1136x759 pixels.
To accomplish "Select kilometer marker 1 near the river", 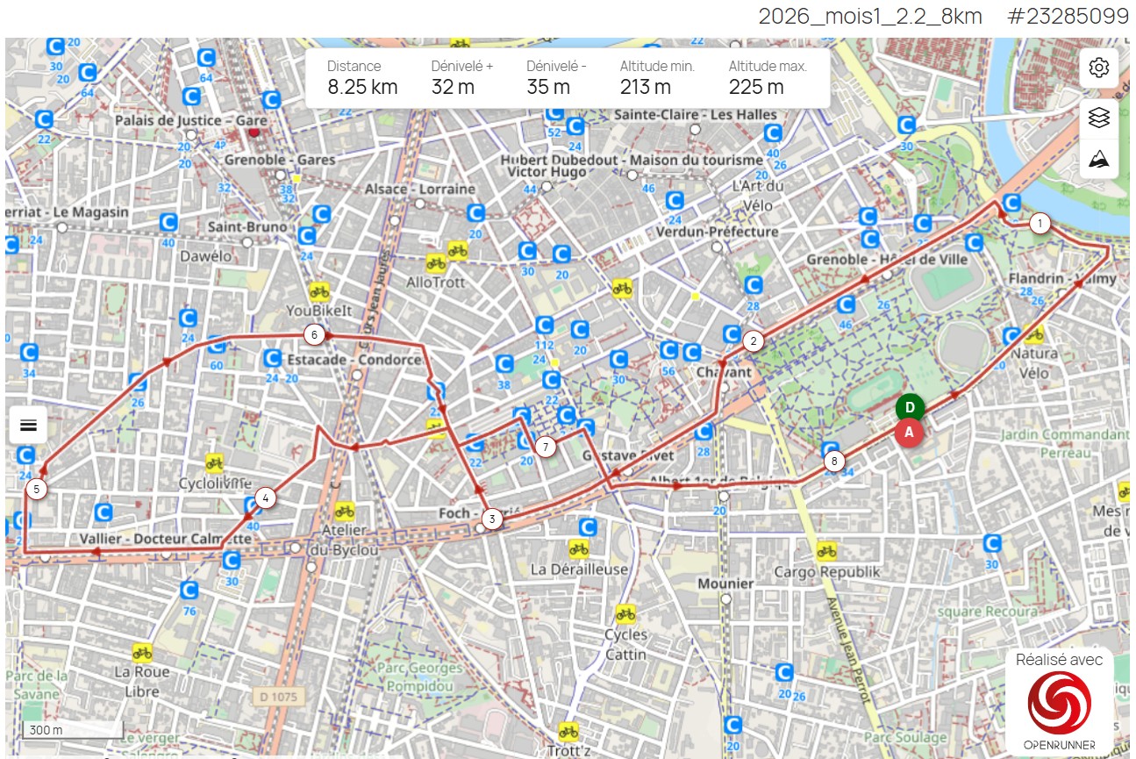I will pyautogui.click(x=1039, y=224).
